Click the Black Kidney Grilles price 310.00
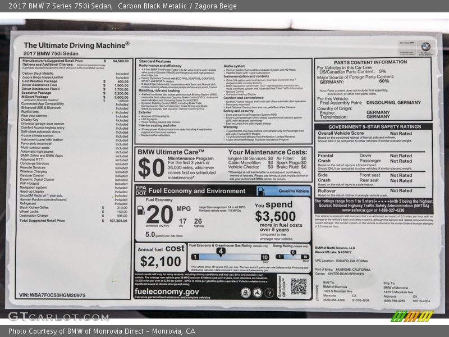This screenshot has height=337, width=449. tap(122, 207)
